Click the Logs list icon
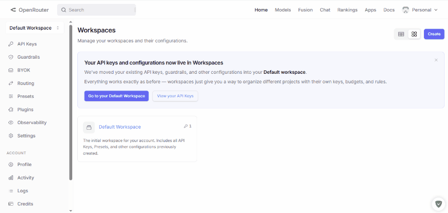 click(x=11, y=191)
